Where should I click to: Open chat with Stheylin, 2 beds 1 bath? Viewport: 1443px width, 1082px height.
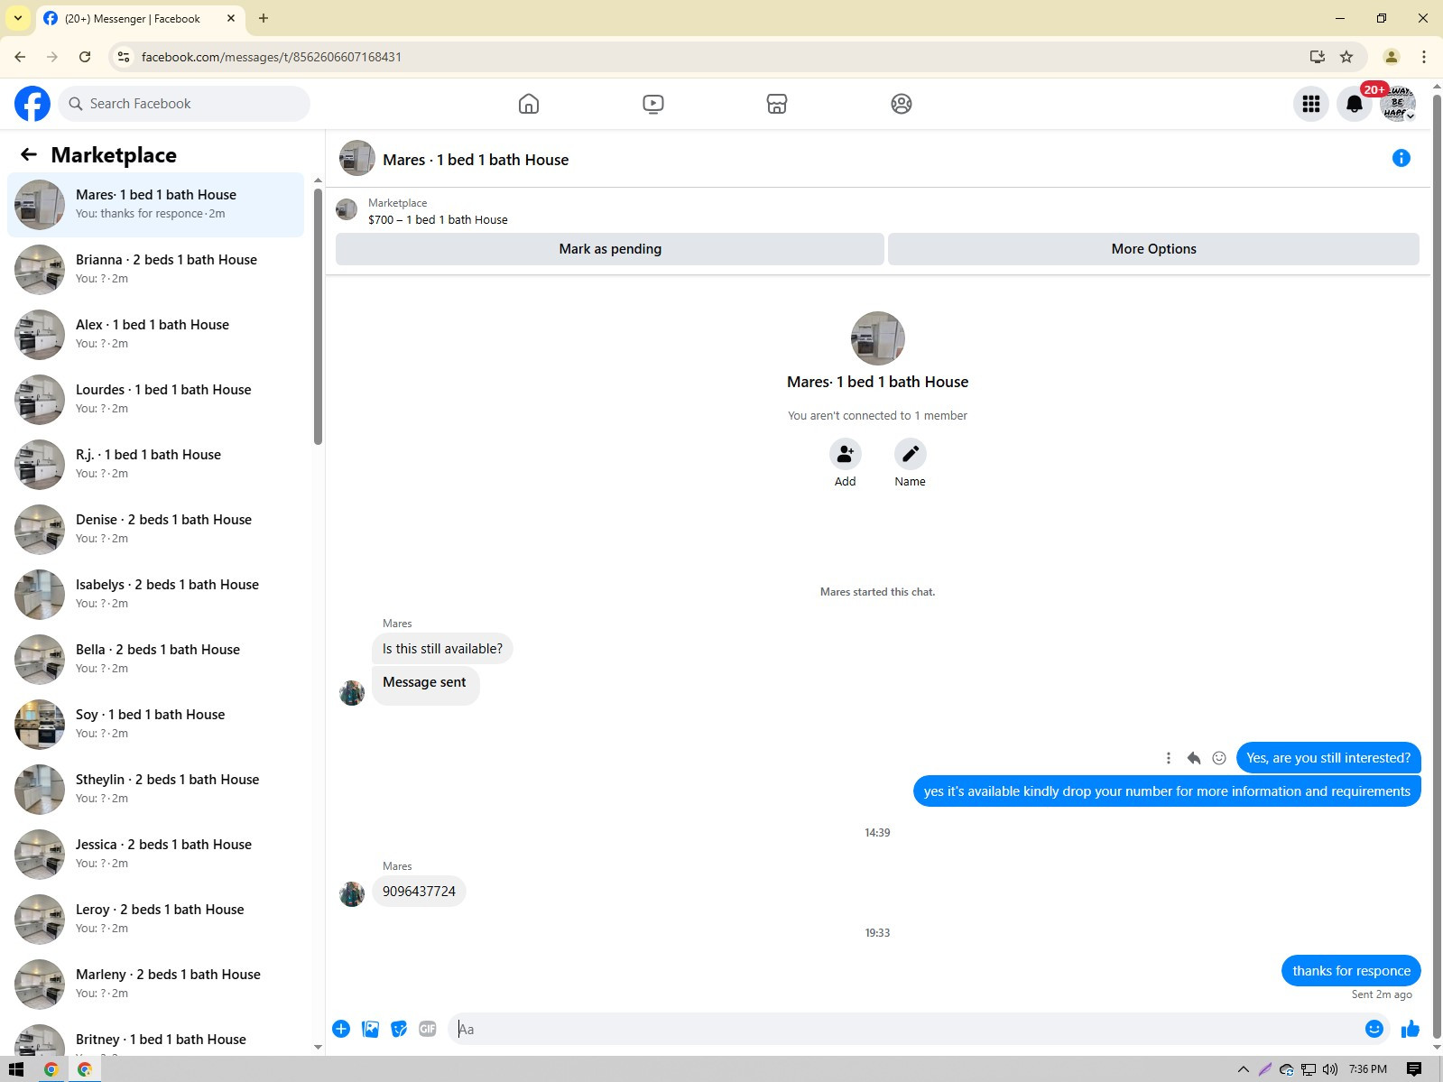(156, 790)
